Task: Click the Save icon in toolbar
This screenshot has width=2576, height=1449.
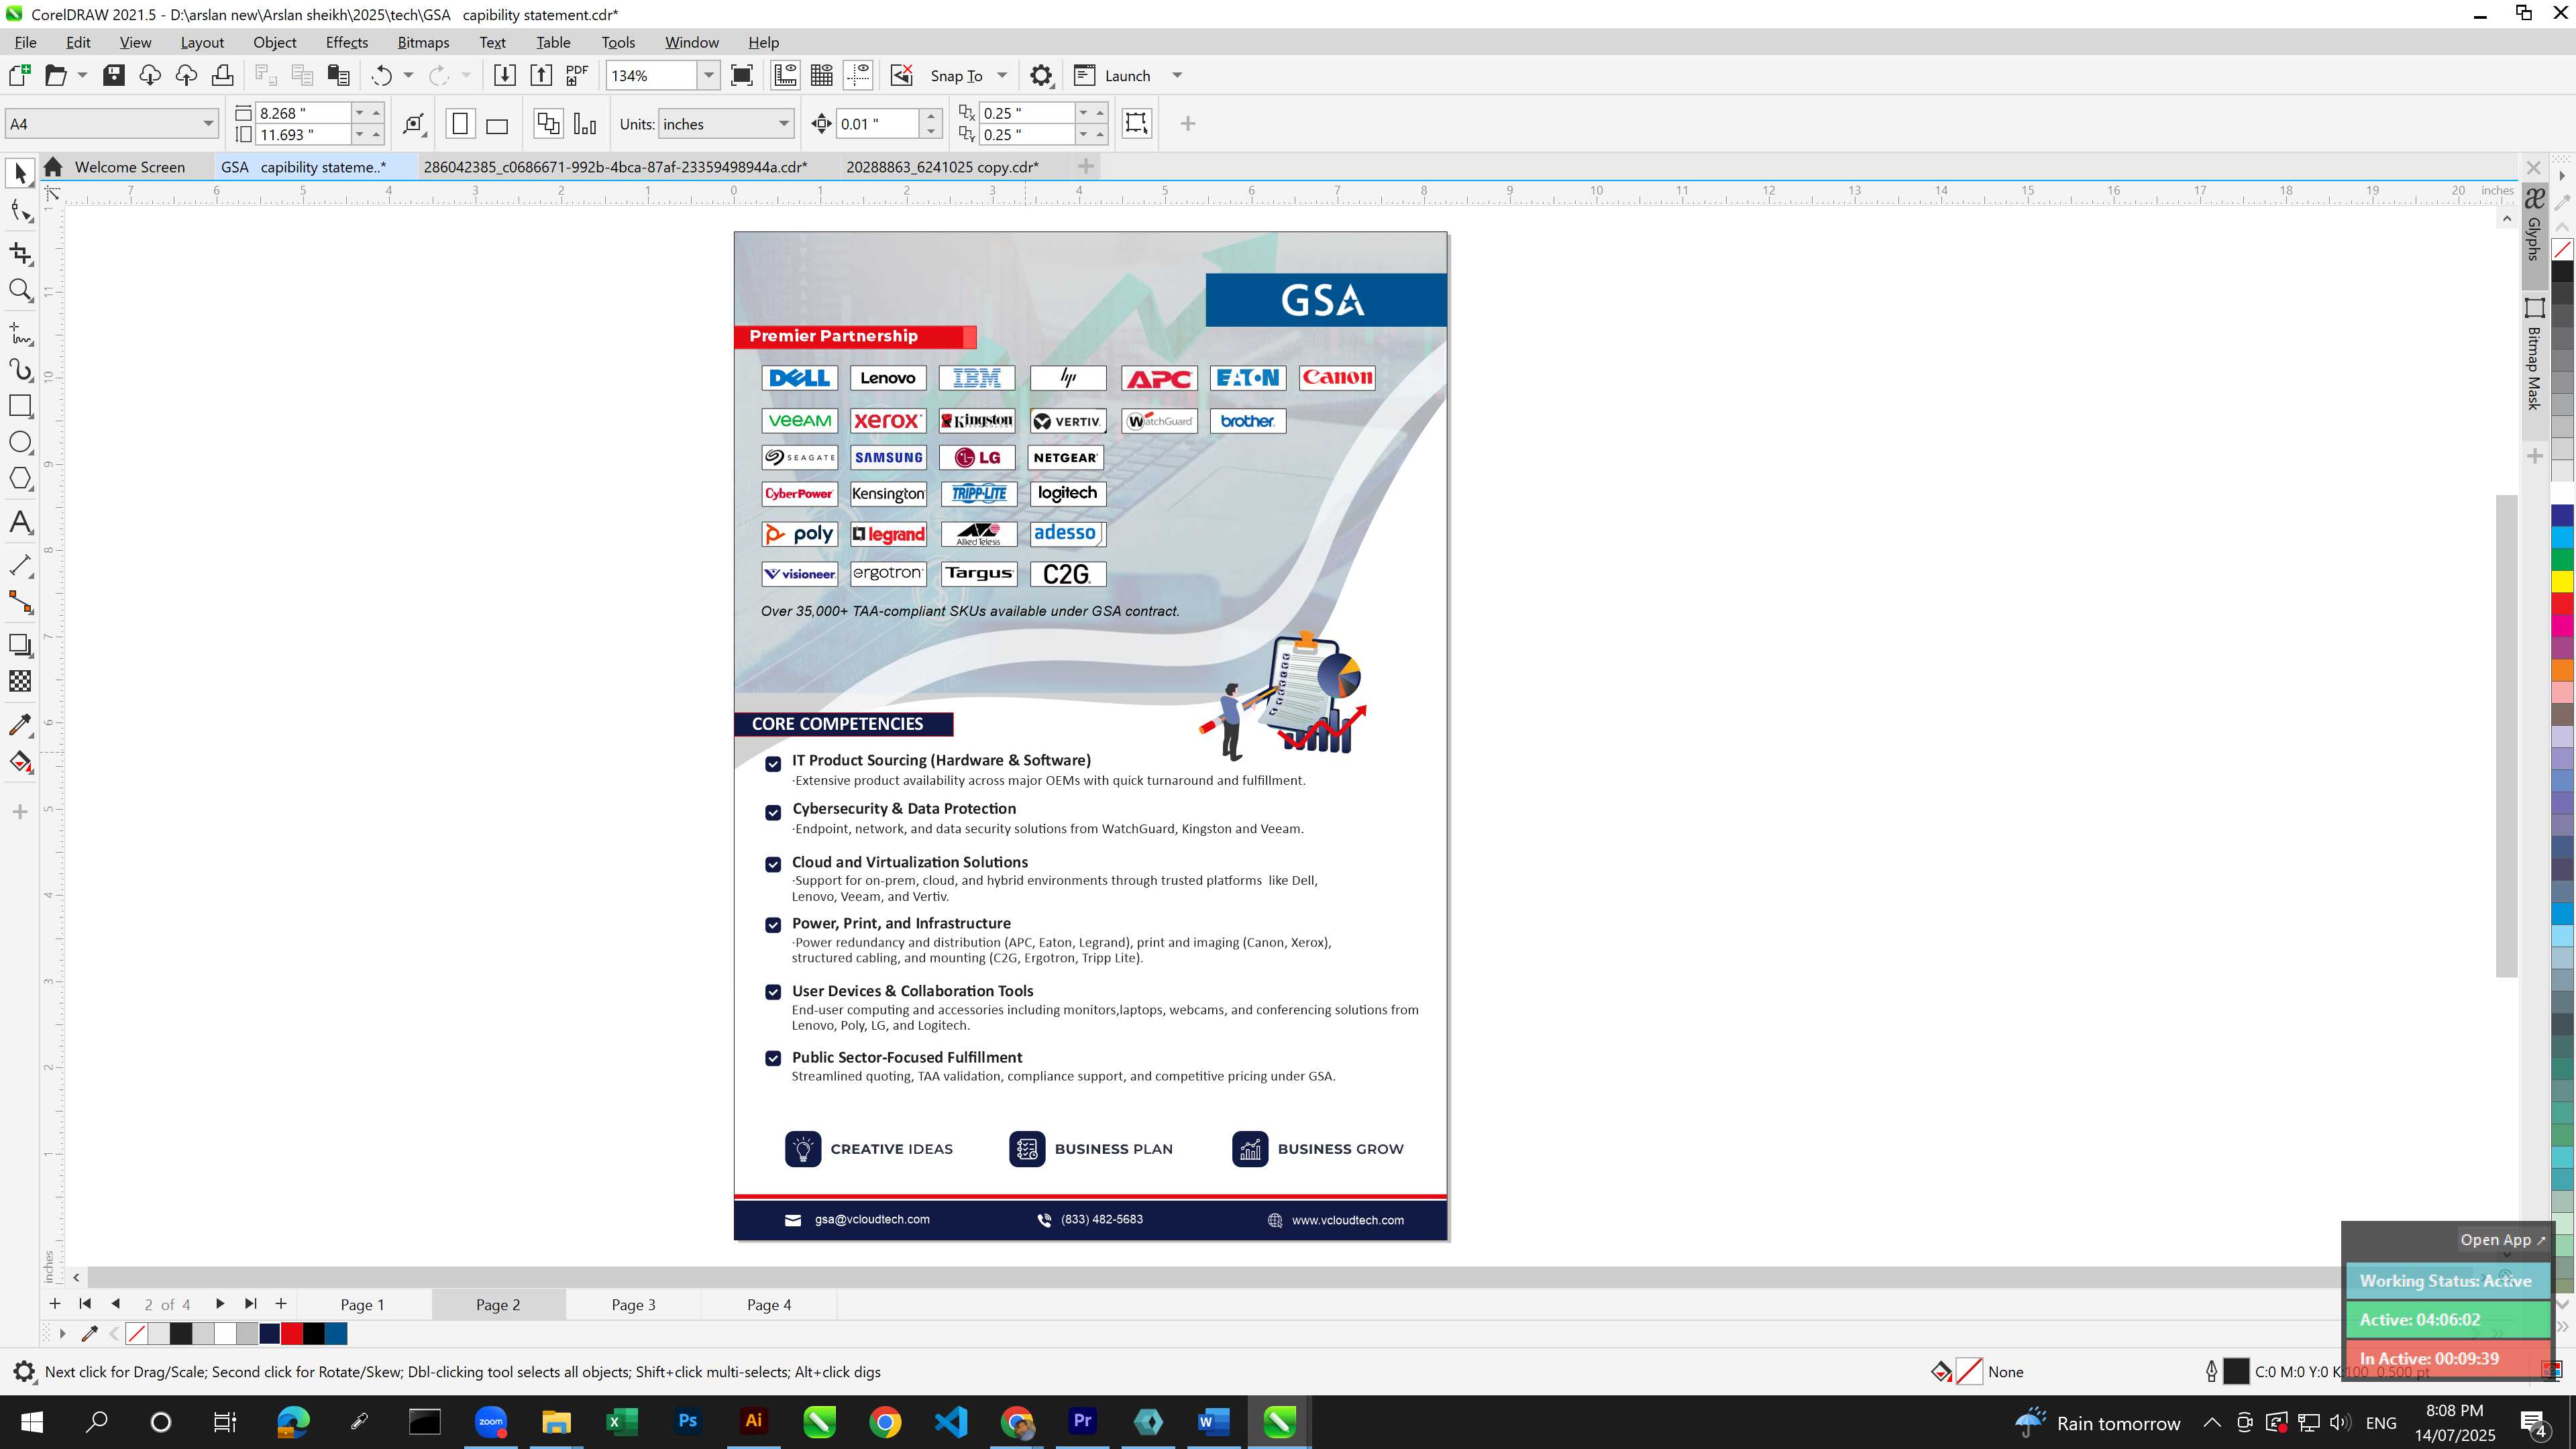Action: (x=114, y=76)
